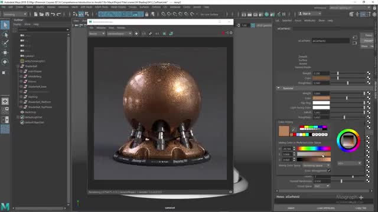Open the Beauty AOV dropdown in RenderView
Image resolution: width=378 pixels, height=212 pixels.
tap(97, 34)
